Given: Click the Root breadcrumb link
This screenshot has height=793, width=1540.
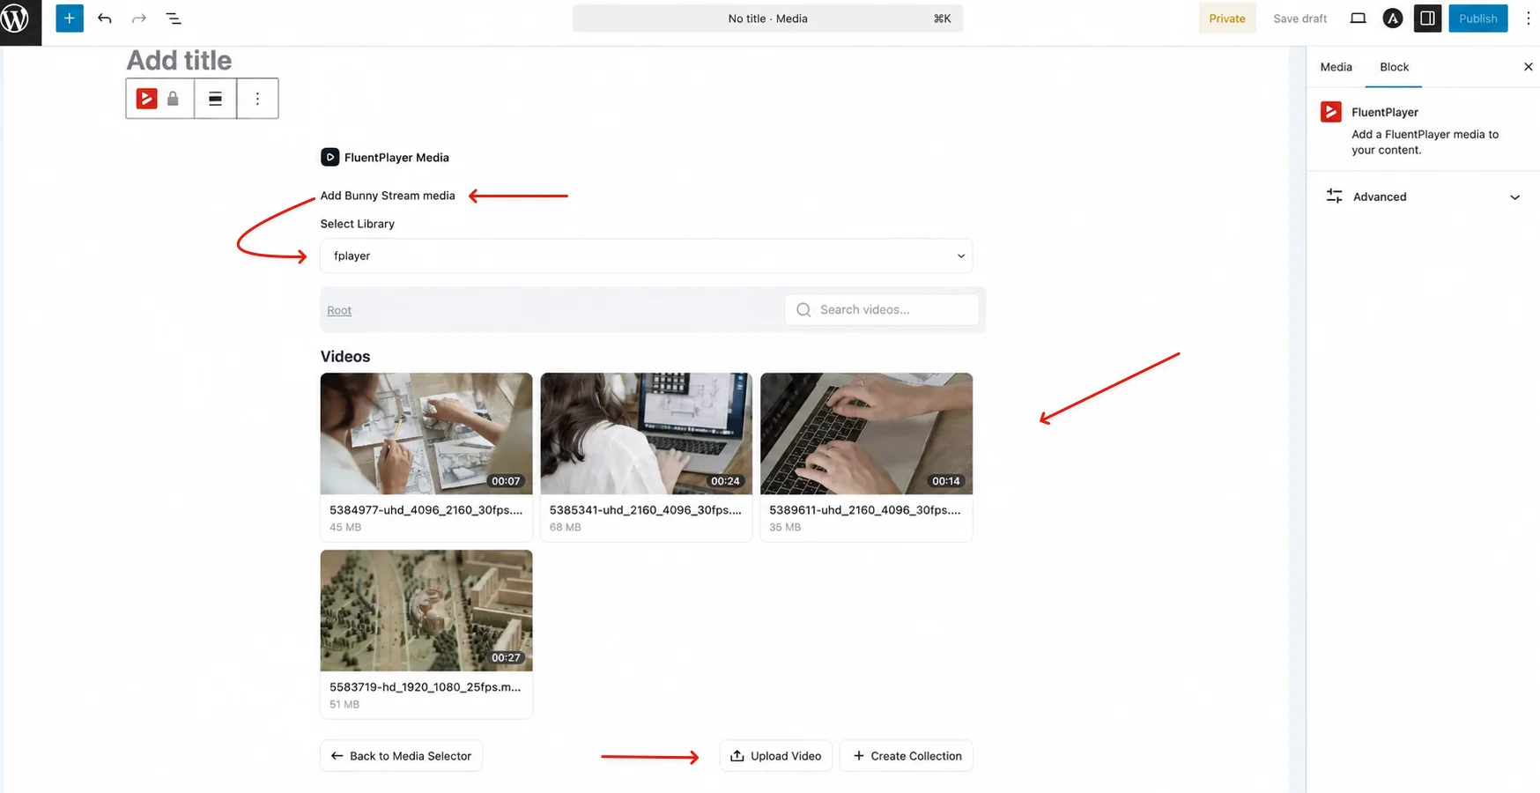Looking at the screenshot, I should click(339, 310).
